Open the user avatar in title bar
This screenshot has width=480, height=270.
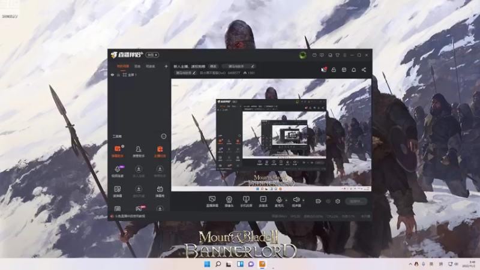(x=303, y=55)
